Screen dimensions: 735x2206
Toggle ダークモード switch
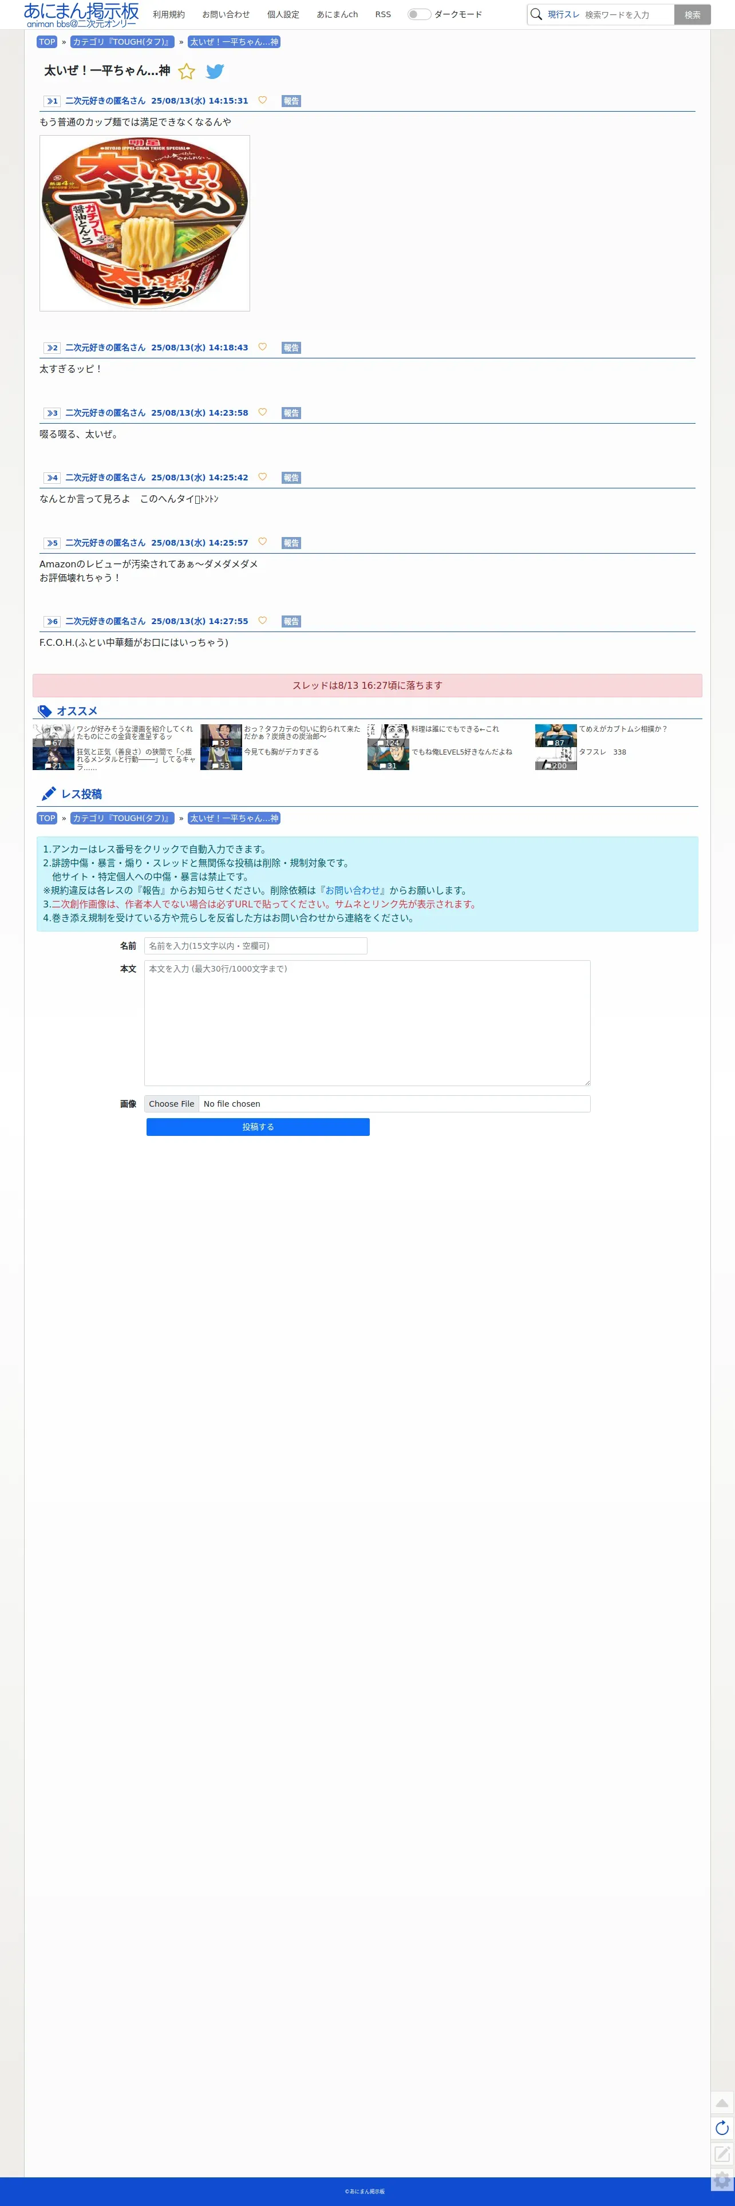pos(419,14)
